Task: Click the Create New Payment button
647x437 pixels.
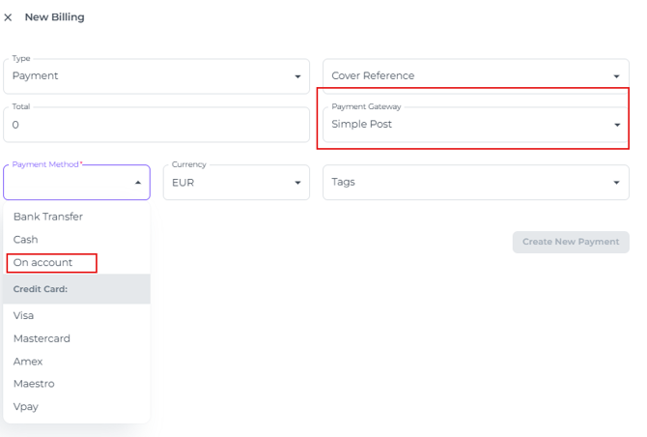Action: tap(571, 242)
